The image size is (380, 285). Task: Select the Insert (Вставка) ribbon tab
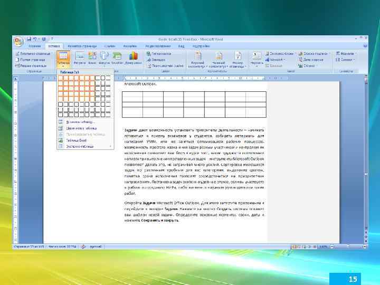[54, 46]
